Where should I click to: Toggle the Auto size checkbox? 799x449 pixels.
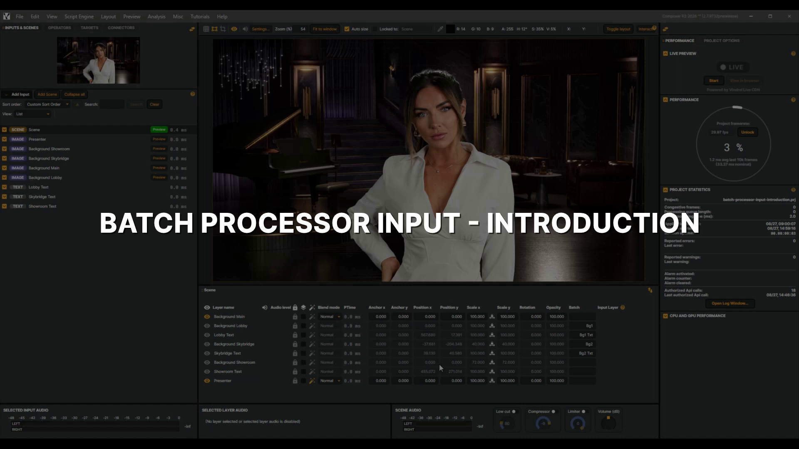(x=347, y=29)
